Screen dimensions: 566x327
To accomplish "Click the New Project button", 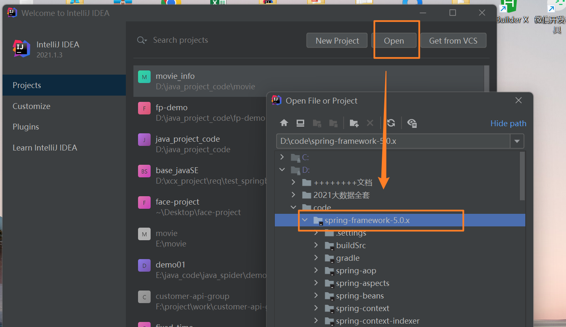I will 337,41.
